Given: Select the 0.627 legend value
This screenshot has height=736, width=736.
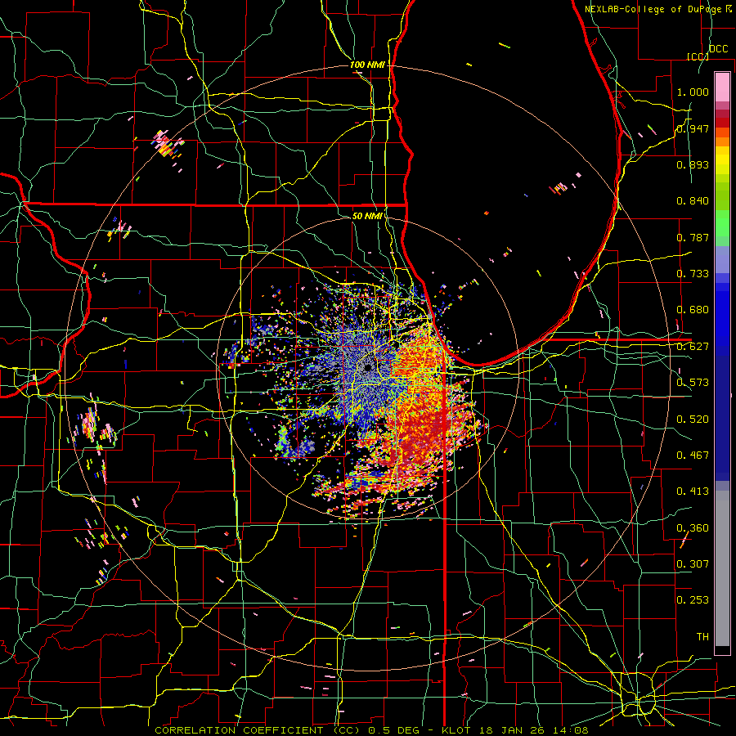Looking at the screenshot, I should pos(693,347).
